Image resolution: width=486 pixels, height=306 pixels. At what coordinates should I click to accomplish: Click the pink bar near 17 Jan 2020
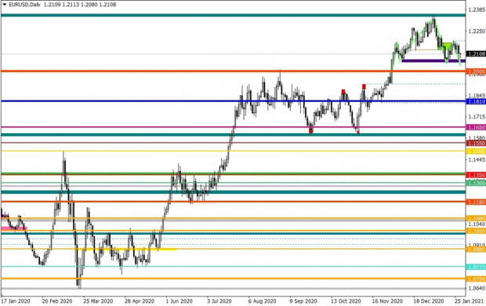pos(14,228)
